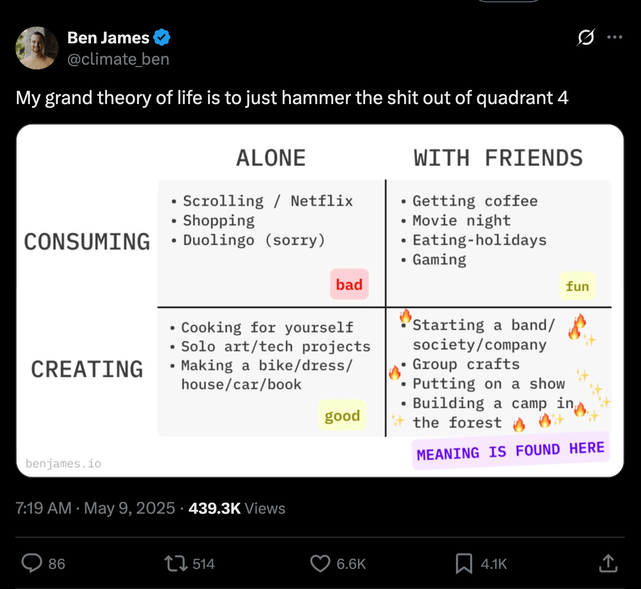Repost this tweet via retweet icon
This screenshot has height=589, width=641.
(x=176, y=563)
